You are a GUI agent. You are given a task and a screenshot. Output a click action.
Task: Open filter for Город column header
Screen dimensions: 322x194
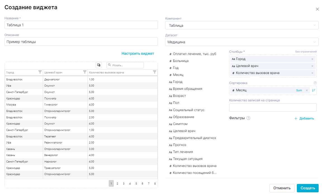point(40,72)
